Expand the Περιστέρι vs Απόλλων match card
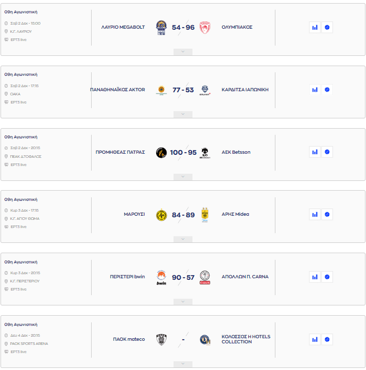This screenshot has width=366, height=370. (x=183, y=301)
